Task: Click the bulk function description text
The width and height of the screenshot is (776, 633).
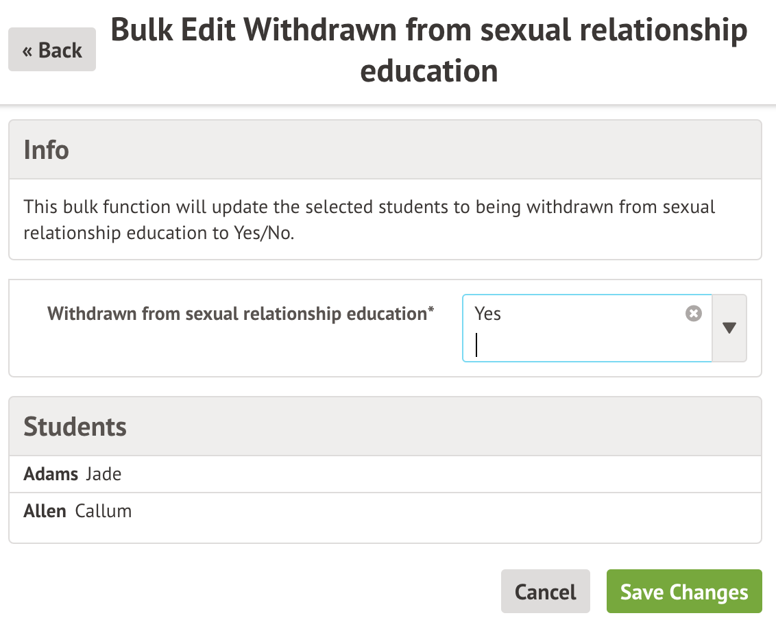Action: click(369, 219)
